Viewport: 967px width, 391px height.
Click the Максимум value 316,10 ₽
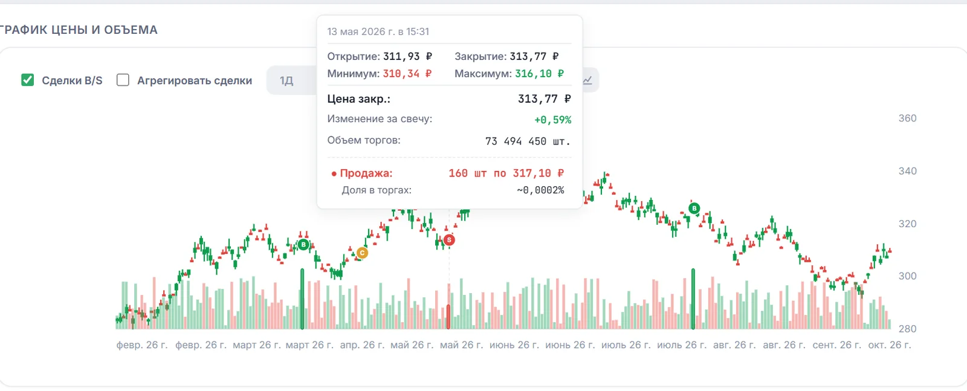point(540,74)
